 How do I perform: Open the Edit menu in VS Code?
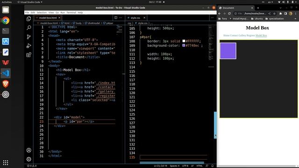pos(33,13)
